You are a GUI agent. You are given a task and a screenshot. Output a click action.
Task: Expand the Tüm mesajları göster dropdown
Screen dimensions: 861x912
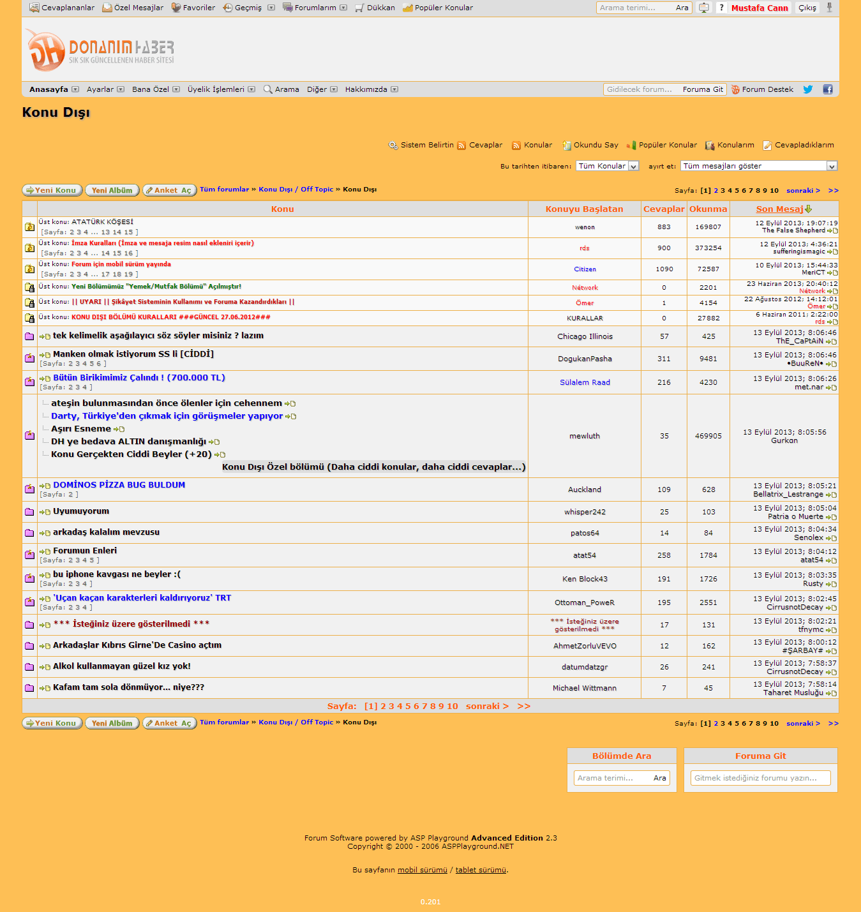(x=758, y=166)
